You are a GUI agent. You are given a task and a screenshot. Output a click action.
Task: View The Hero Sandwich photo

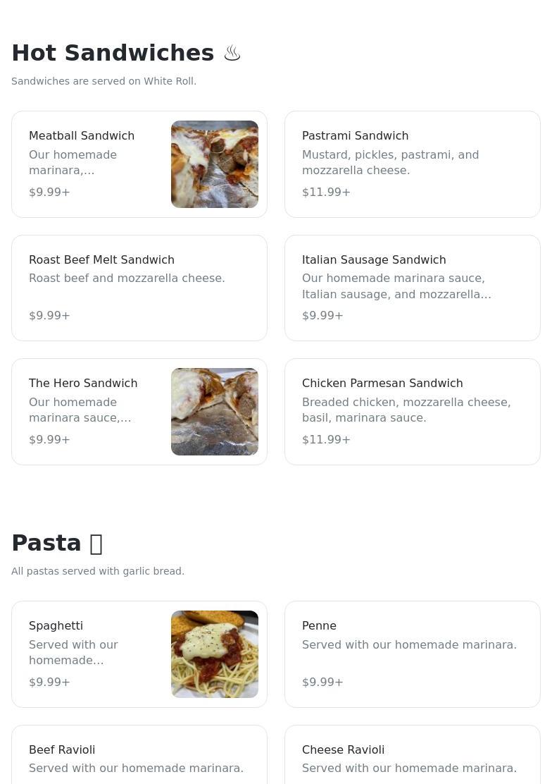(x=215, y=412)
